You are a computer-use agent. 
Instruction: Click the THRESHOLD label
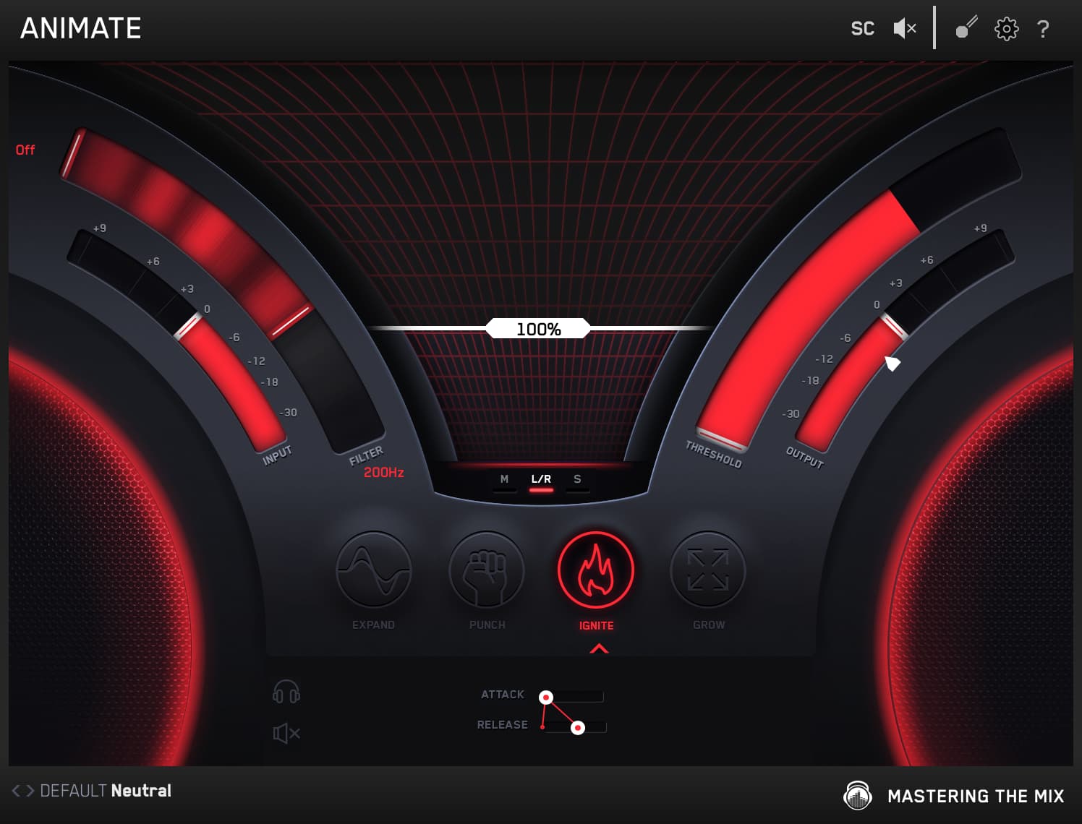coord(713,454)
